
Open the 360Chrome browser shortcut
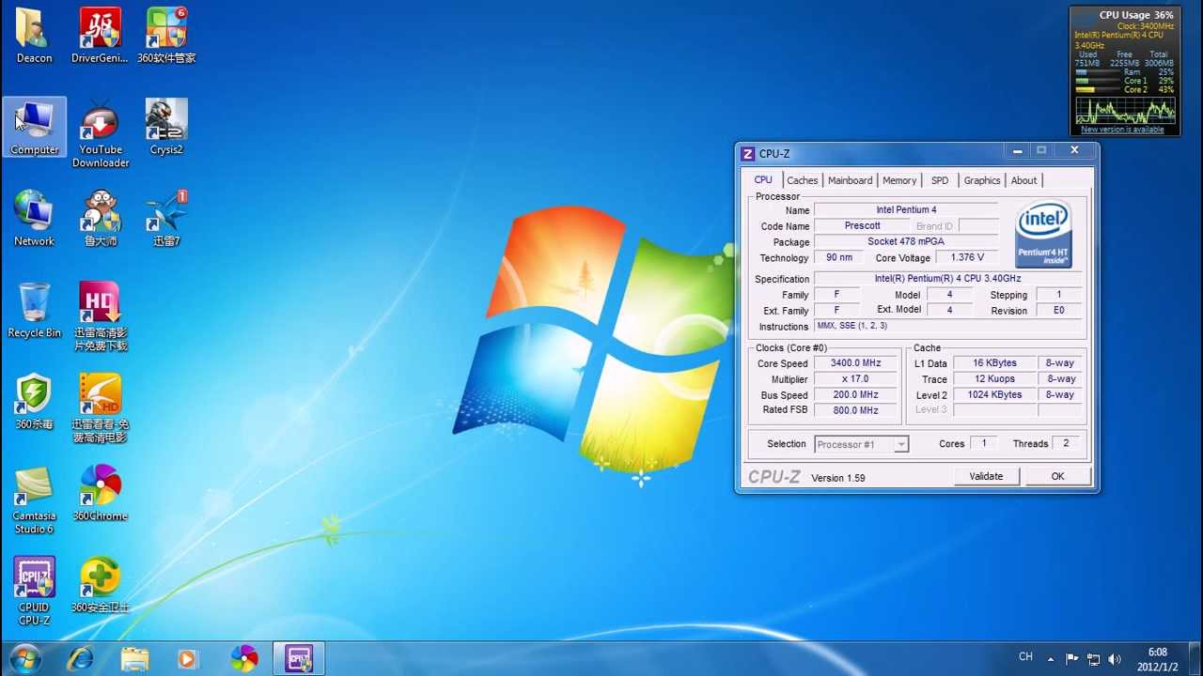click(100, 493)
